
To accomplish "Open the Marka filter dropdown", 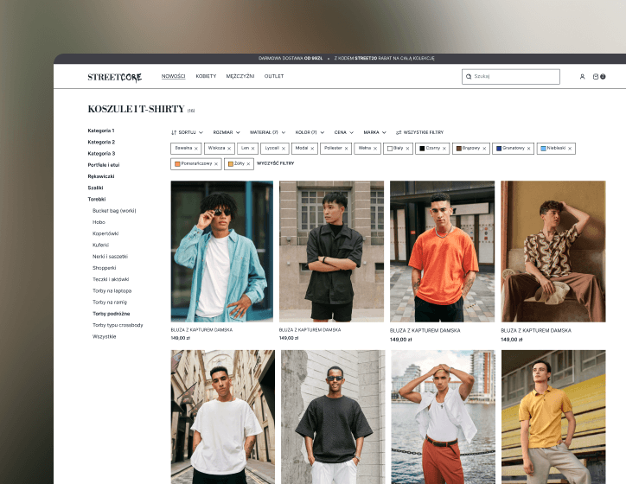I will pyautogui.click(x=375, y=132).
